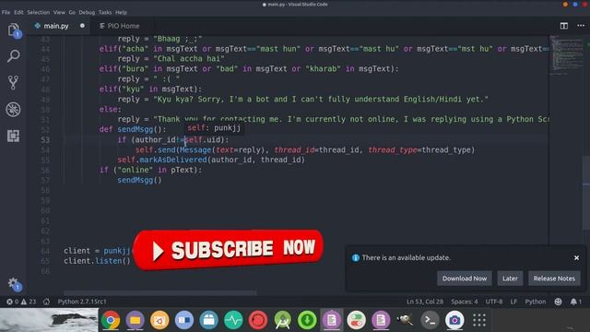Switch to the PIO Home tab
This screenshot has height=332, width=590.
pos(120,26)
